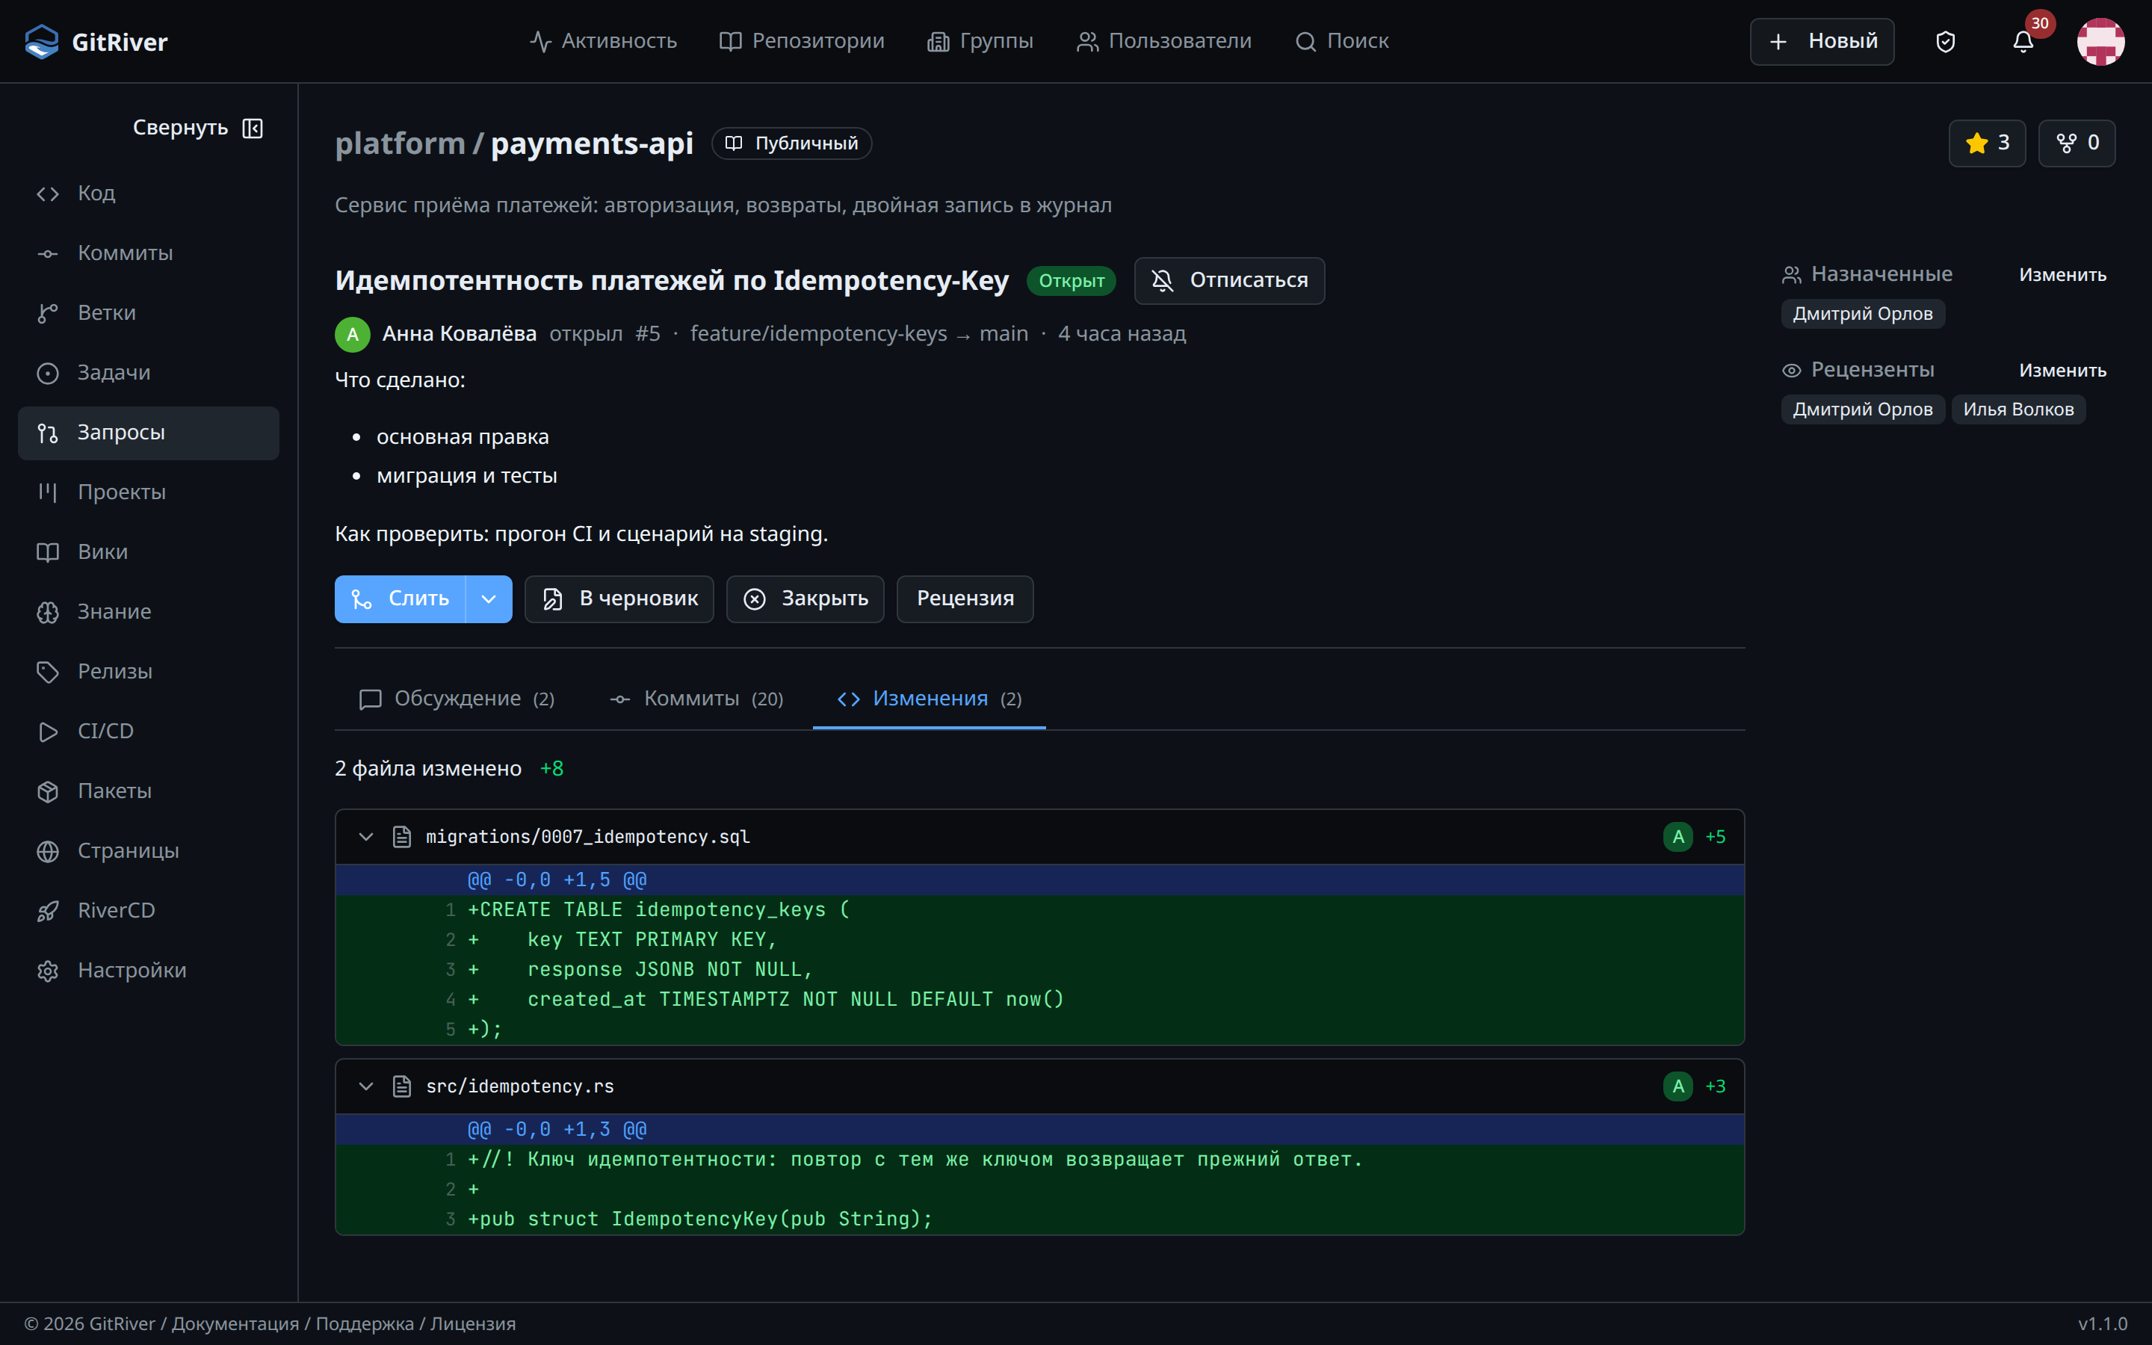This screenshot has width=2152, height=1345.
Task: Click the Слить merge button
Action: pos(401,599)
